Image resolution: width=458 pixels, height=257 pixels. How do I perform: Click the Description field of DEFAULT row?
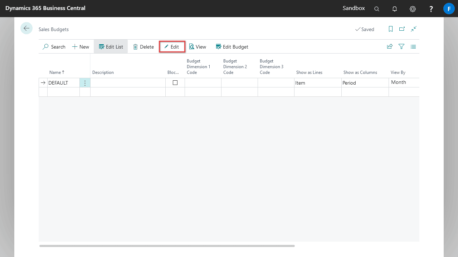128,83
